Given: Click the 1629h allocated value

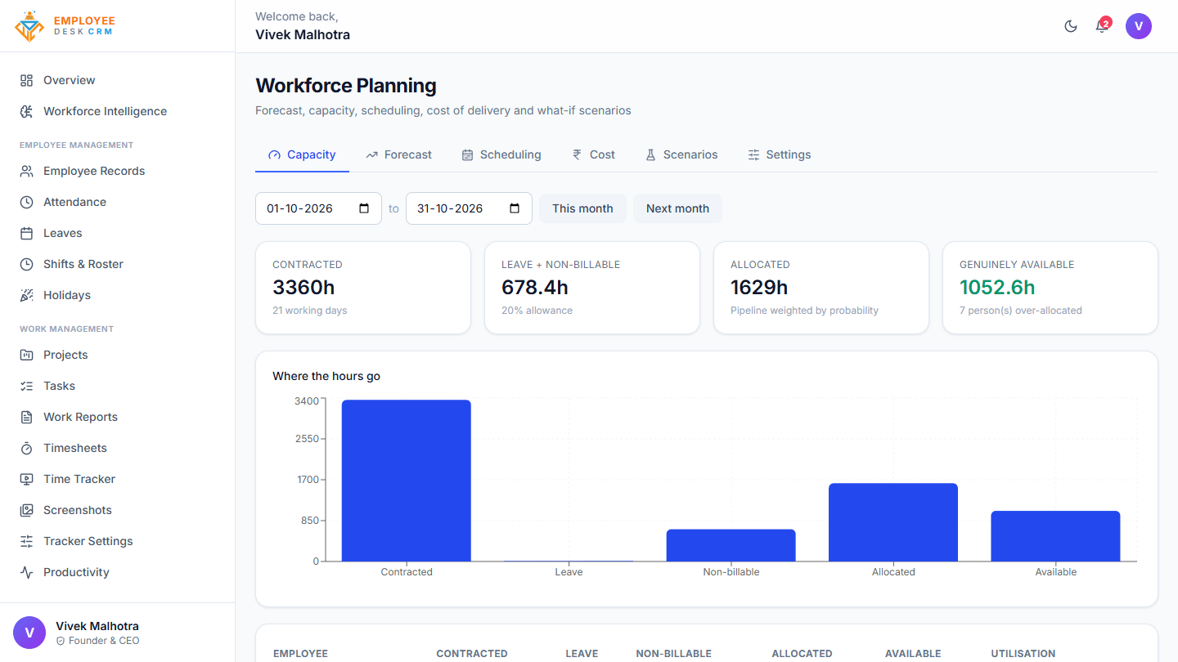Looking at the screenshot, I should click(759, 288).
